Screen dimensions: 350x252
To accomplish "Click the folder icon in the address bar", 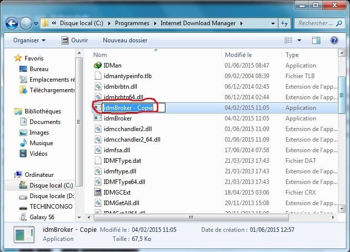I will click(x=45, y=23).
